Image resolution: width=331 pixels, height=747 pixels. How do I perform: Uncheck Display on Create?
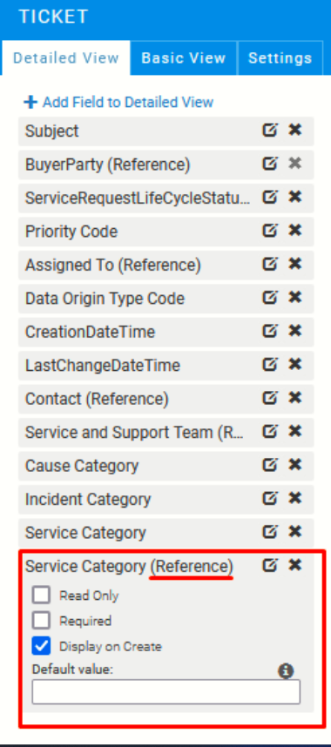pyautogui.click(x=42, y=646)
